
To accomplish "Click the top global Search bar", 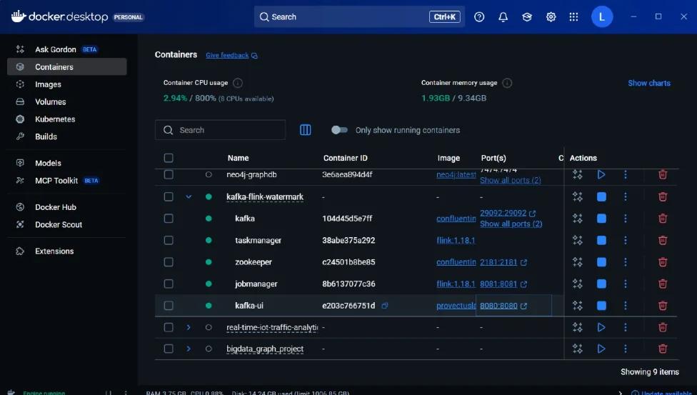I will pos(359,17).
